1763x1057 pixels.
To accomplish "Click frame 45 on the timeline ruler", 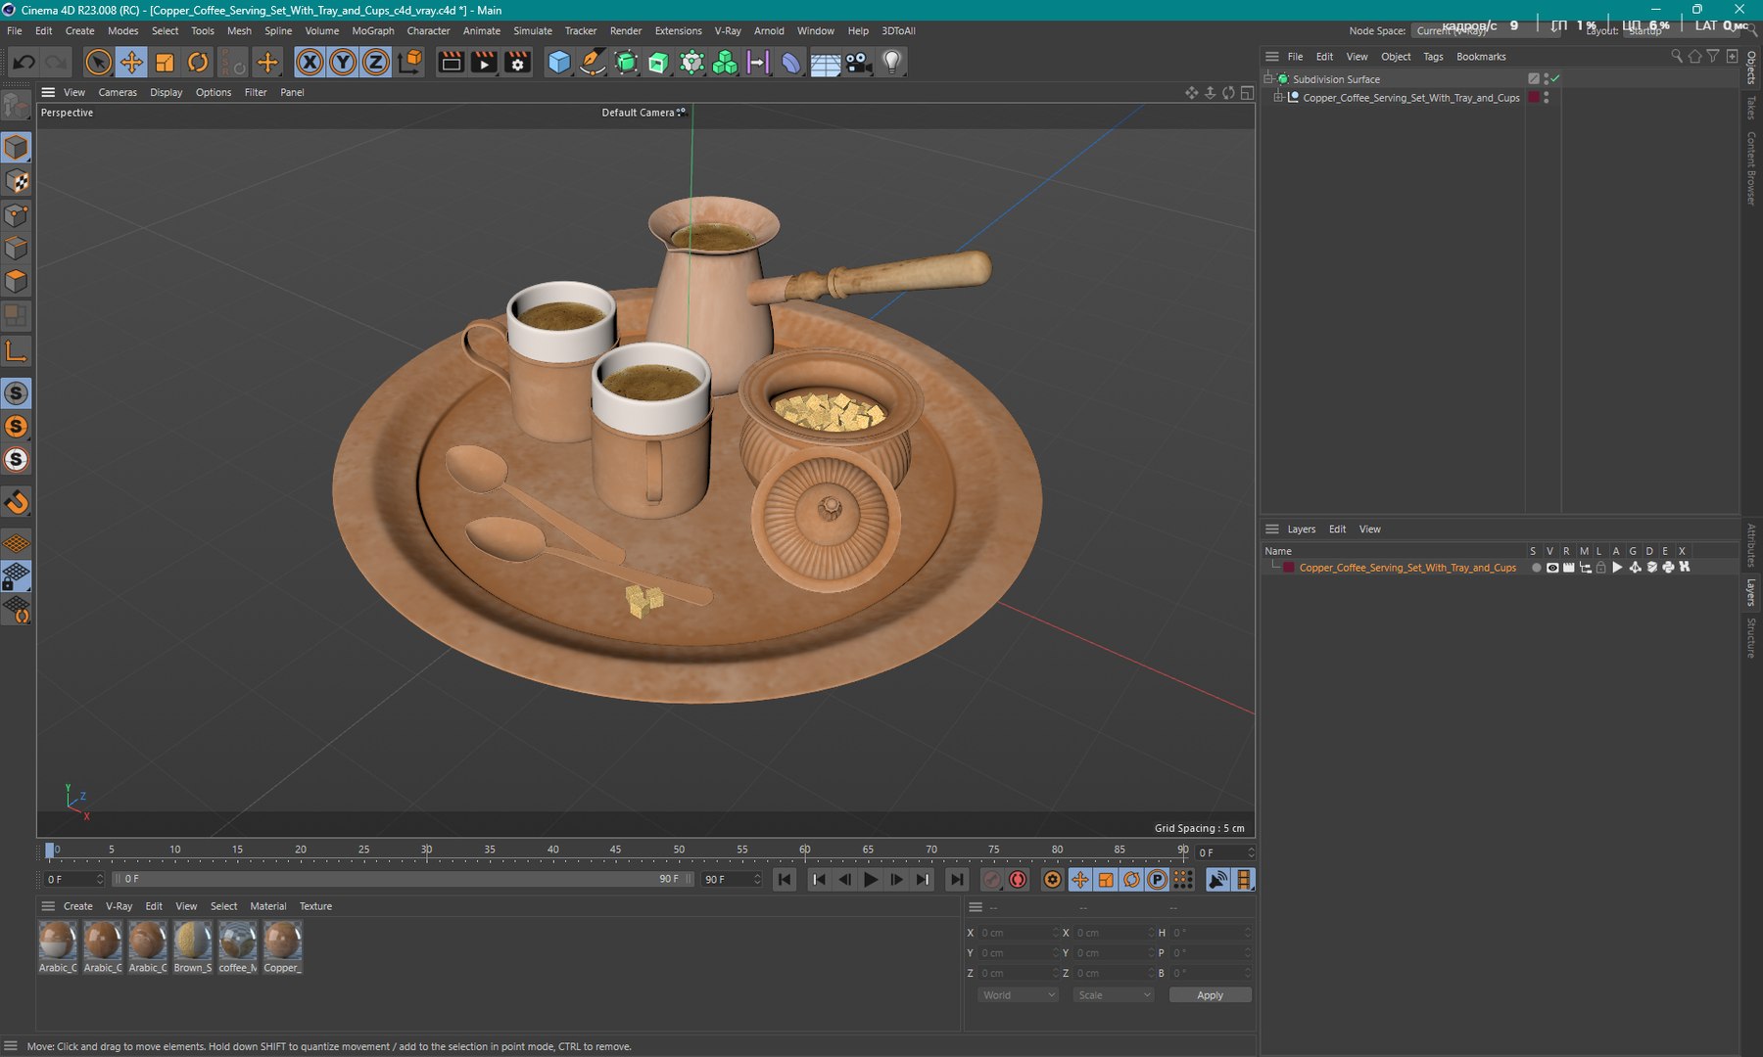I will (x=615, y=850).
